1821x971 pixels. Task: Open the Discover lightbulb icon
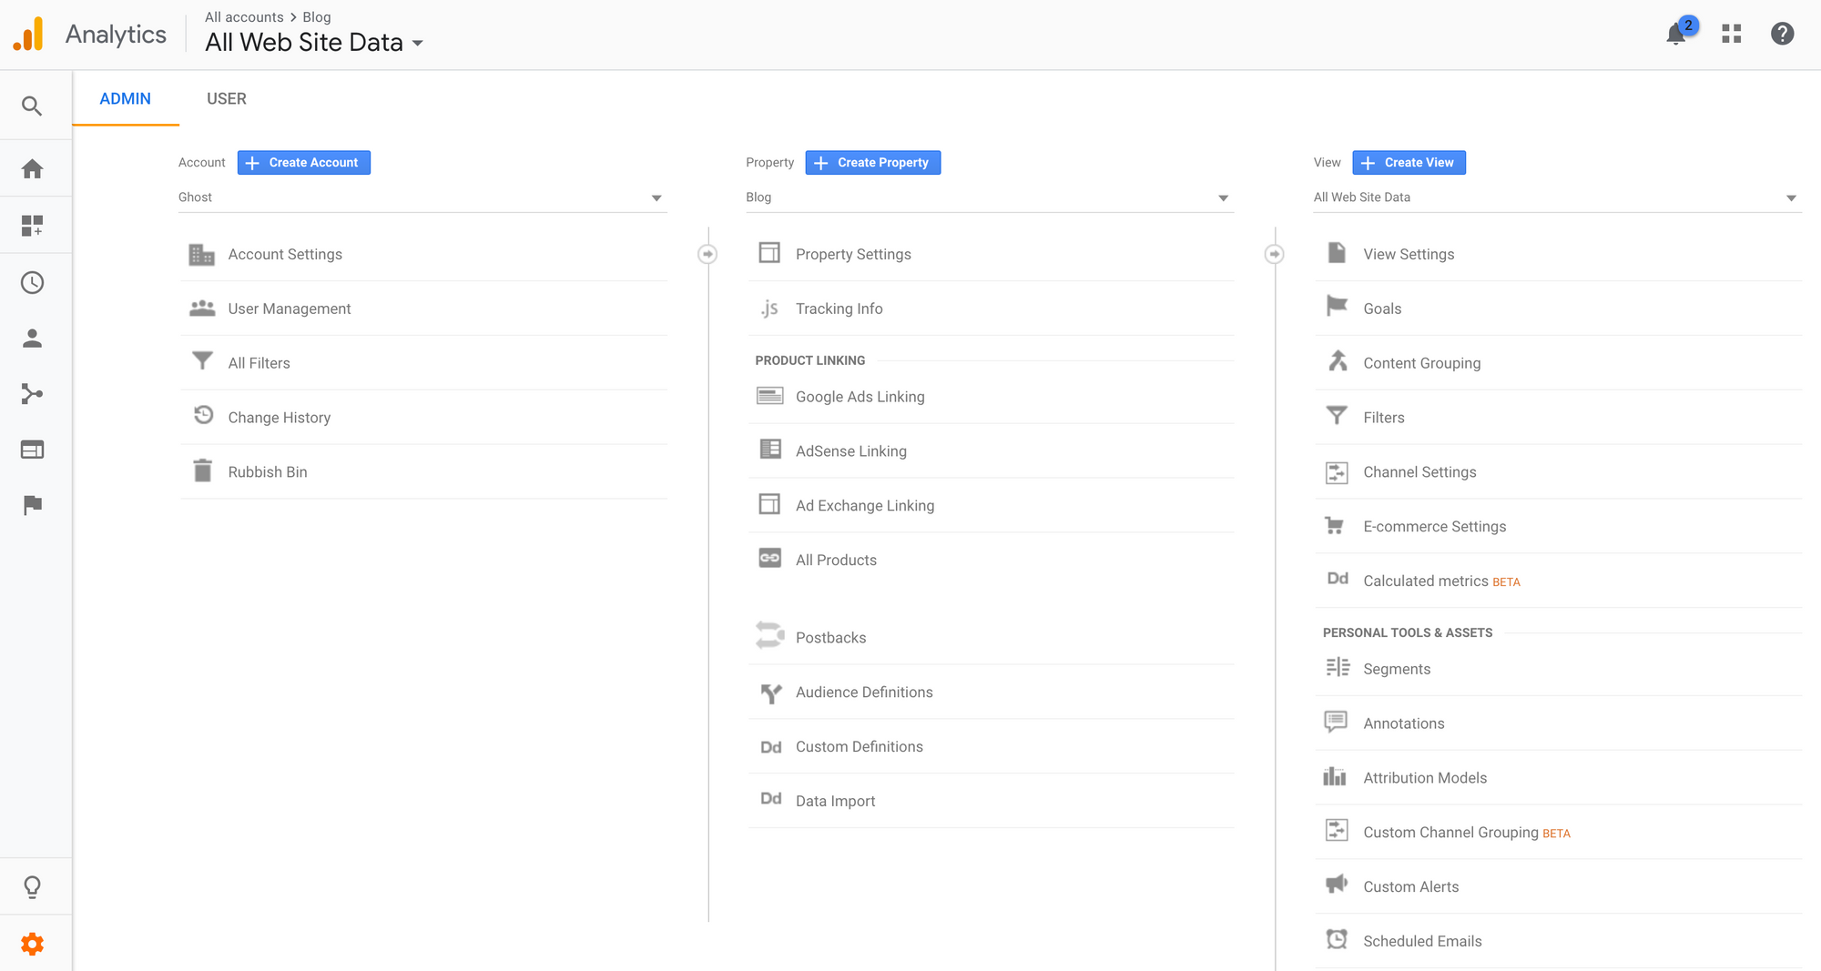click(33, 887)
